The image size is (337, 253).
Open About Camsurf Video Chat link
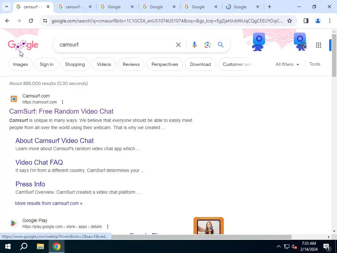[55, 141]
